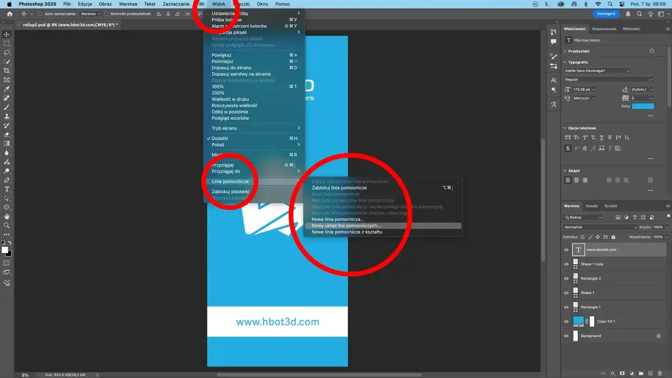Toggle visibility of Color Fill 1 layer
The image size is (672, 378).
566,321
